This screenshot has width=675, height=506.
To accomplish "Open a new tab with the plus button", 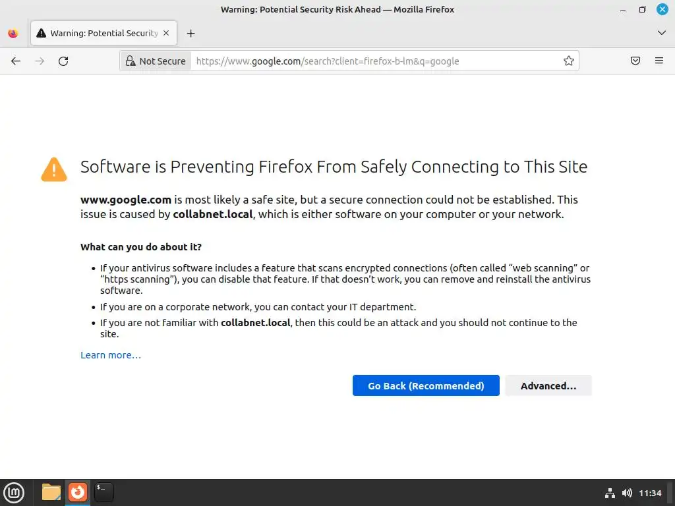I will 191,33.
